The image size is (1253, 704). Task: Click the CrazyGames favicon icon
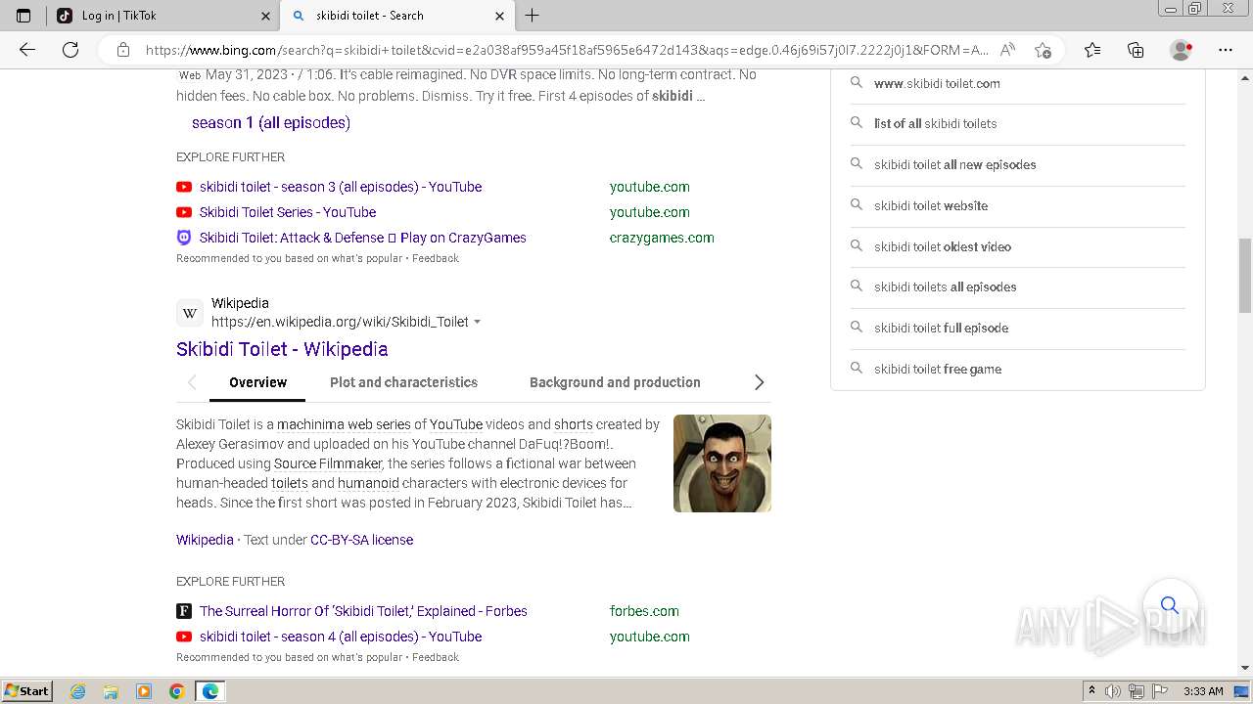coord(184,238)
